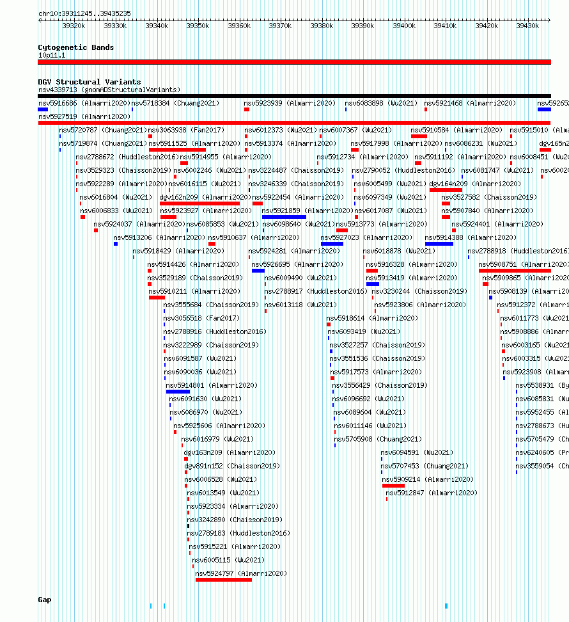Click the Cytogenetic Bands track title
The image size is (569, 622).
(75, 47)
